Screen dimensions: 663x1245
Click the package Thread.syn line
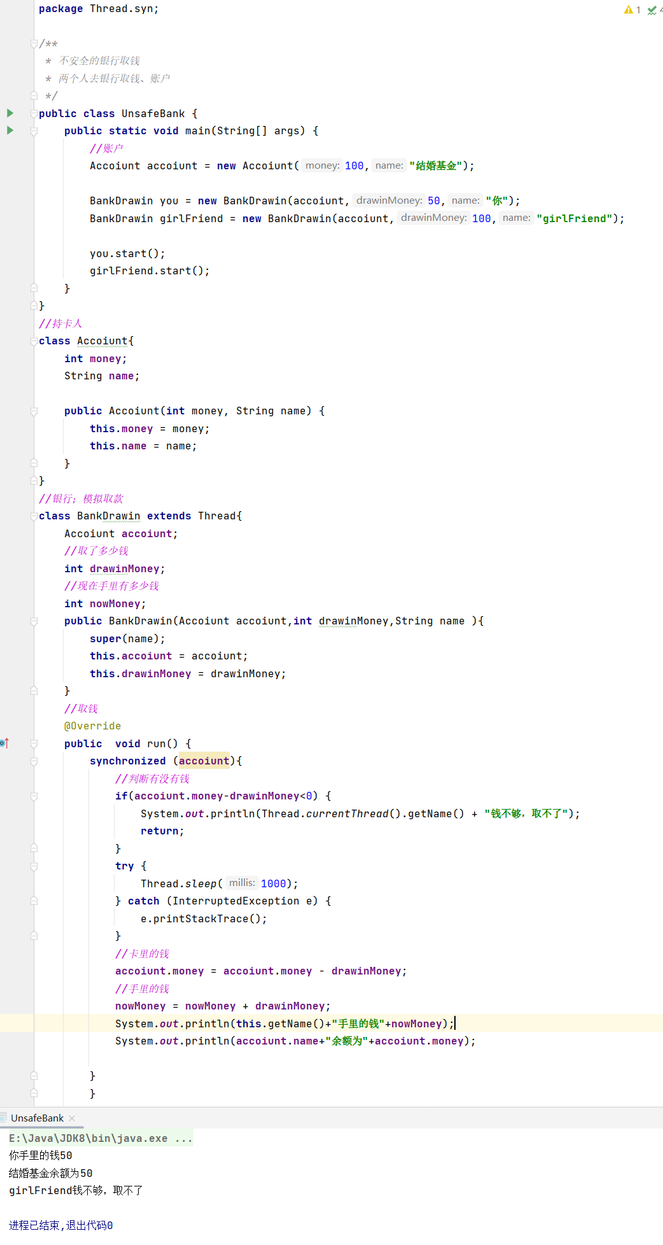point(99,9)
